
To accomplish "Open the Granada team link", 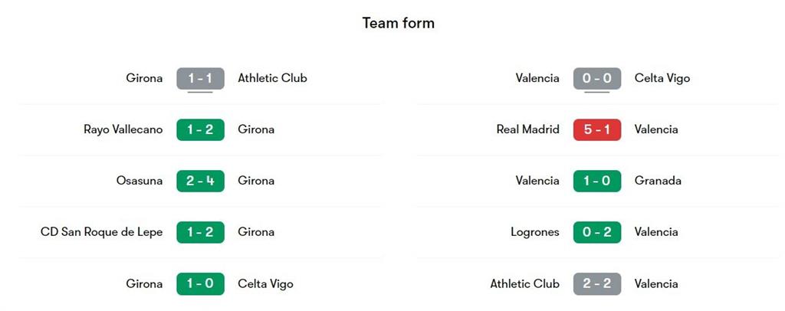I will pyautogui.click(x=658, y=181).
